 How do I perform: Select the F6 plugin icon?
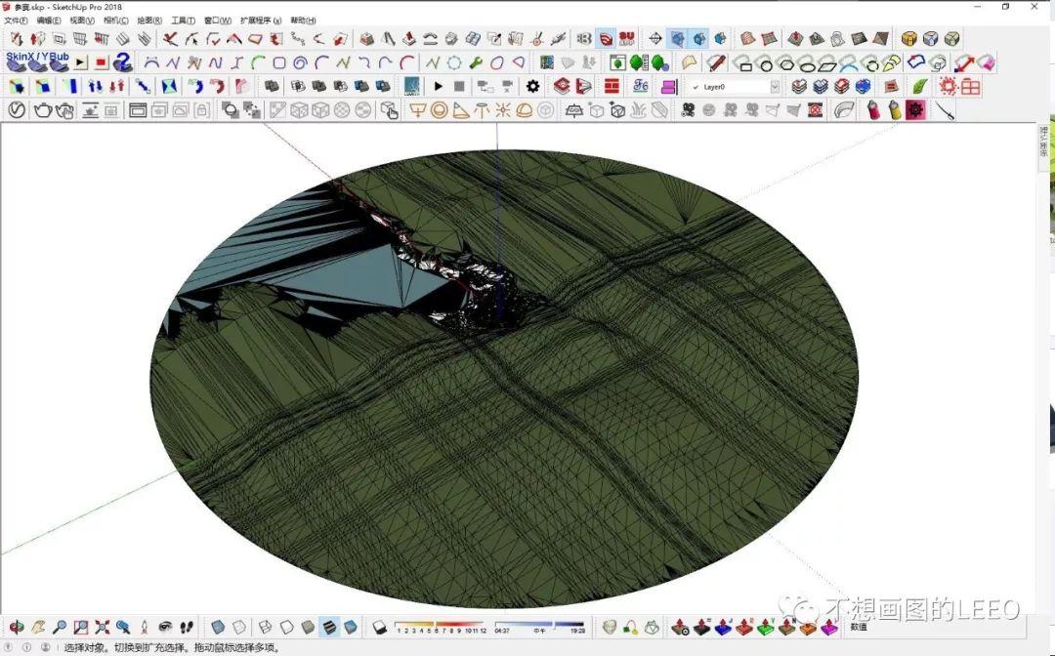click(641, 86)
